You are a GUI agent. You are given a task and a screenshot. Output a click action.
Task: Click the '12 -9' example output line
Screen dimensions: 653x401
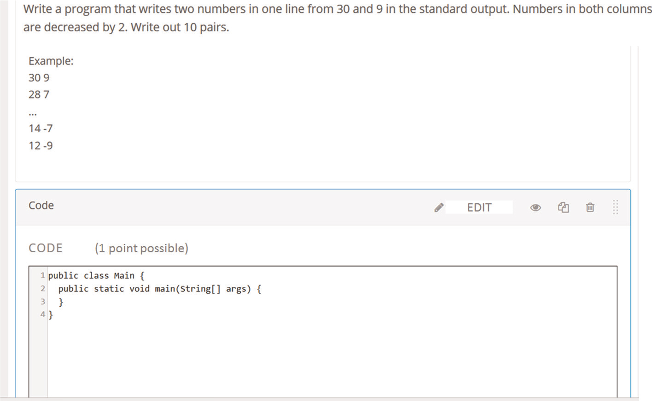tap(41, 146)
